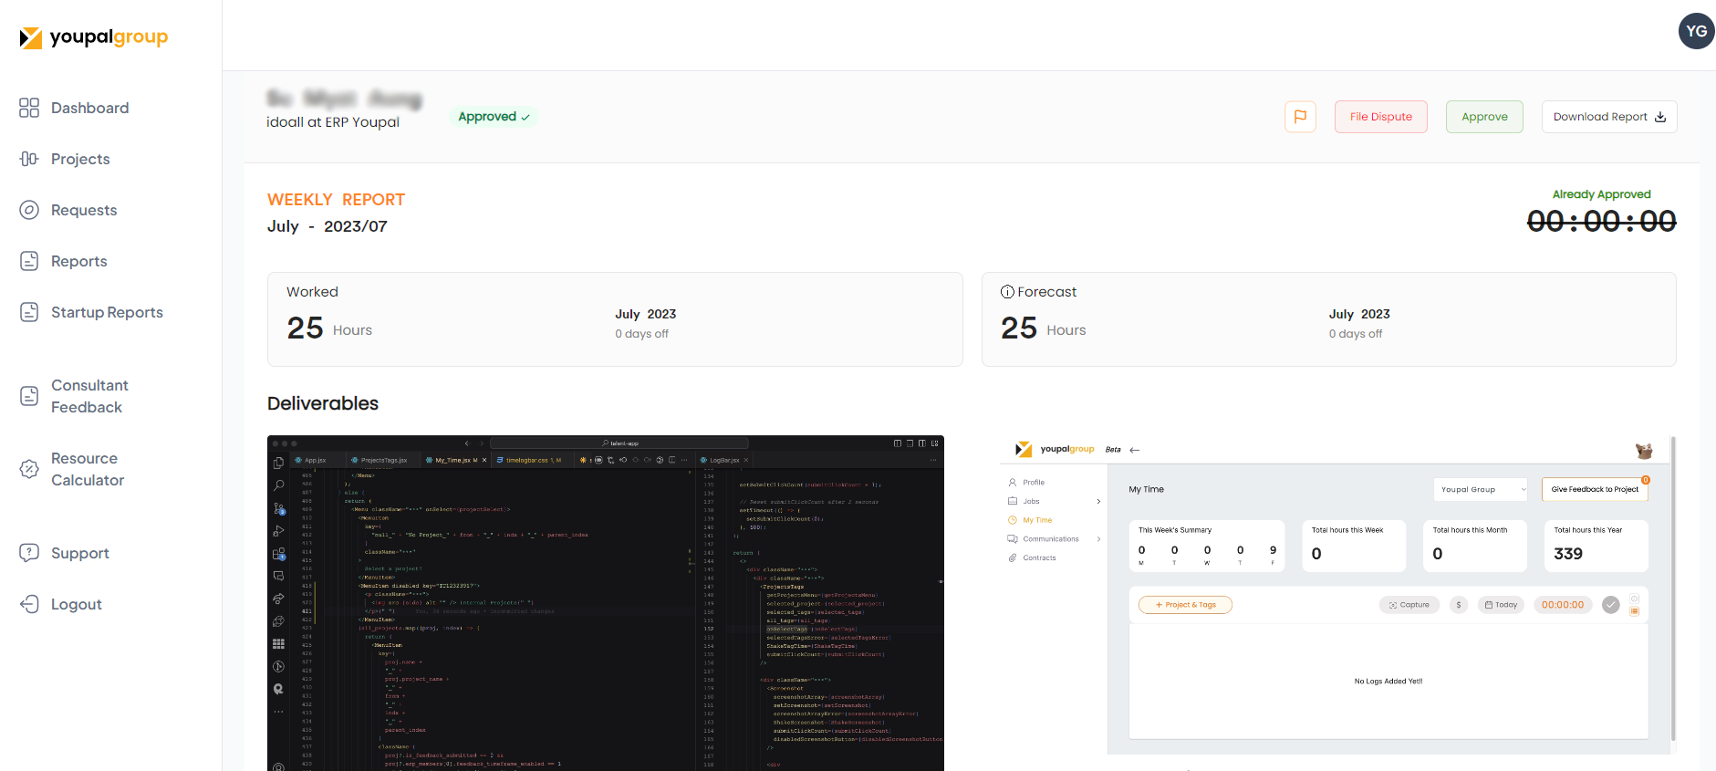Open the My Time deliverable screenshot

(x=1338, y=596)
